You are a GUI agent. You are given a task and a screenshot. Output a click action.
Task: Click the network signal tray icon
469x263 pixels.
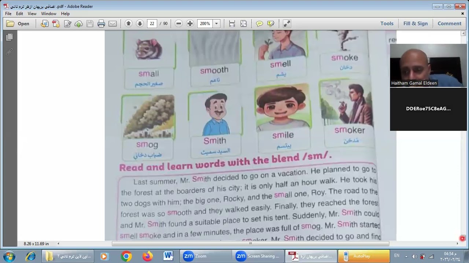click(431, 256)
